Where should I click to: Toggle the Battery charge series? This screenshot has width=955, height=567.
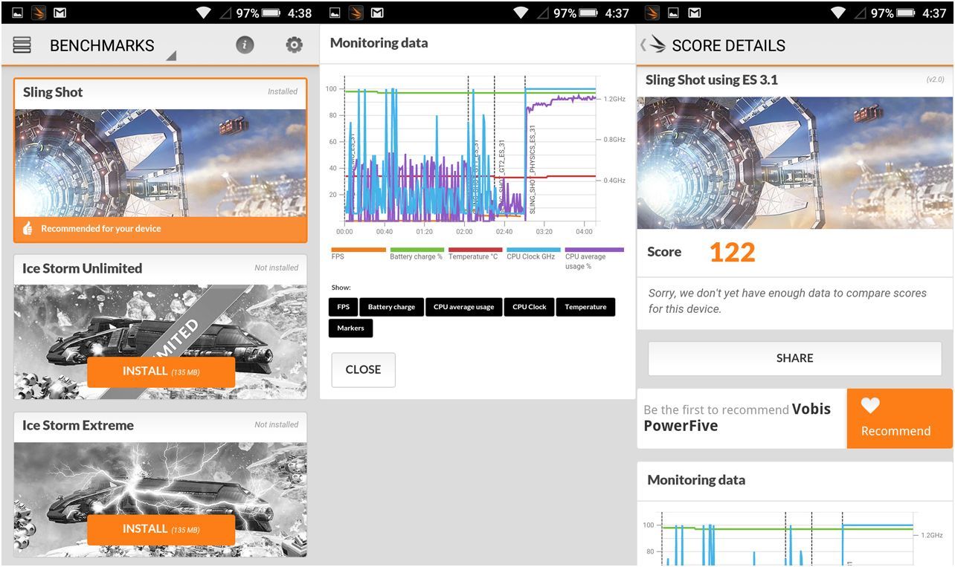(391, 307)
